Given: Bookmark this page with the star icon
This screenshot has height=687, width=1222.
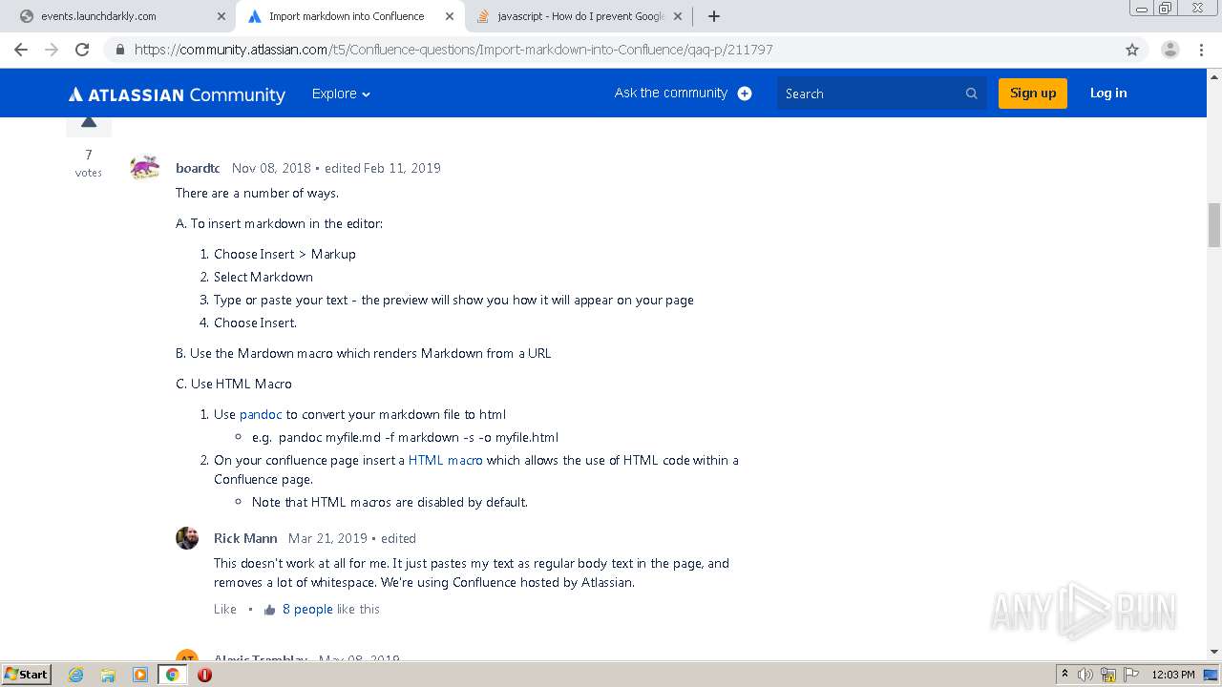Looking at the screenshot, I should tap(1132, 50).
